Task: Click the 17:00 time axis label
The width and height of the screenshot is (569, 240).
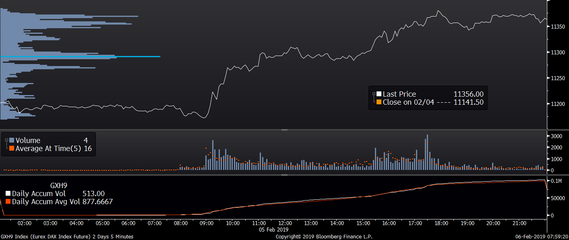Action: click(415, 223)
